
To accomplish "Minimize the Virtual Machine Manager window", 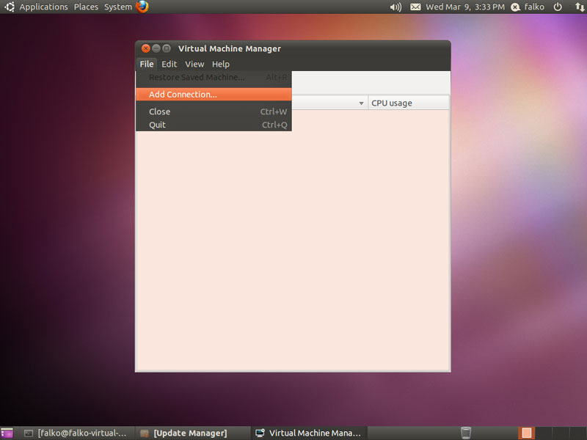I will click(156, 48).
